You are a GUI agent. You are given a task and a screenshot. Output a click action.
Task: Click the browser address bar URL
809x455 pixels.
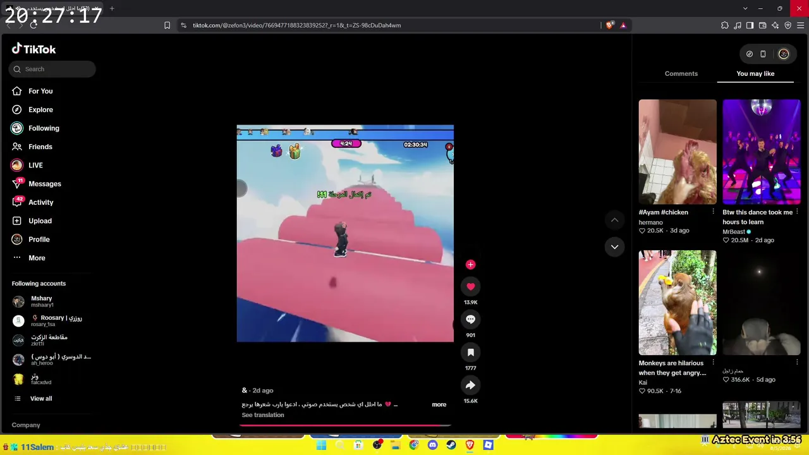pyautogui.click(x=297, y=25)
